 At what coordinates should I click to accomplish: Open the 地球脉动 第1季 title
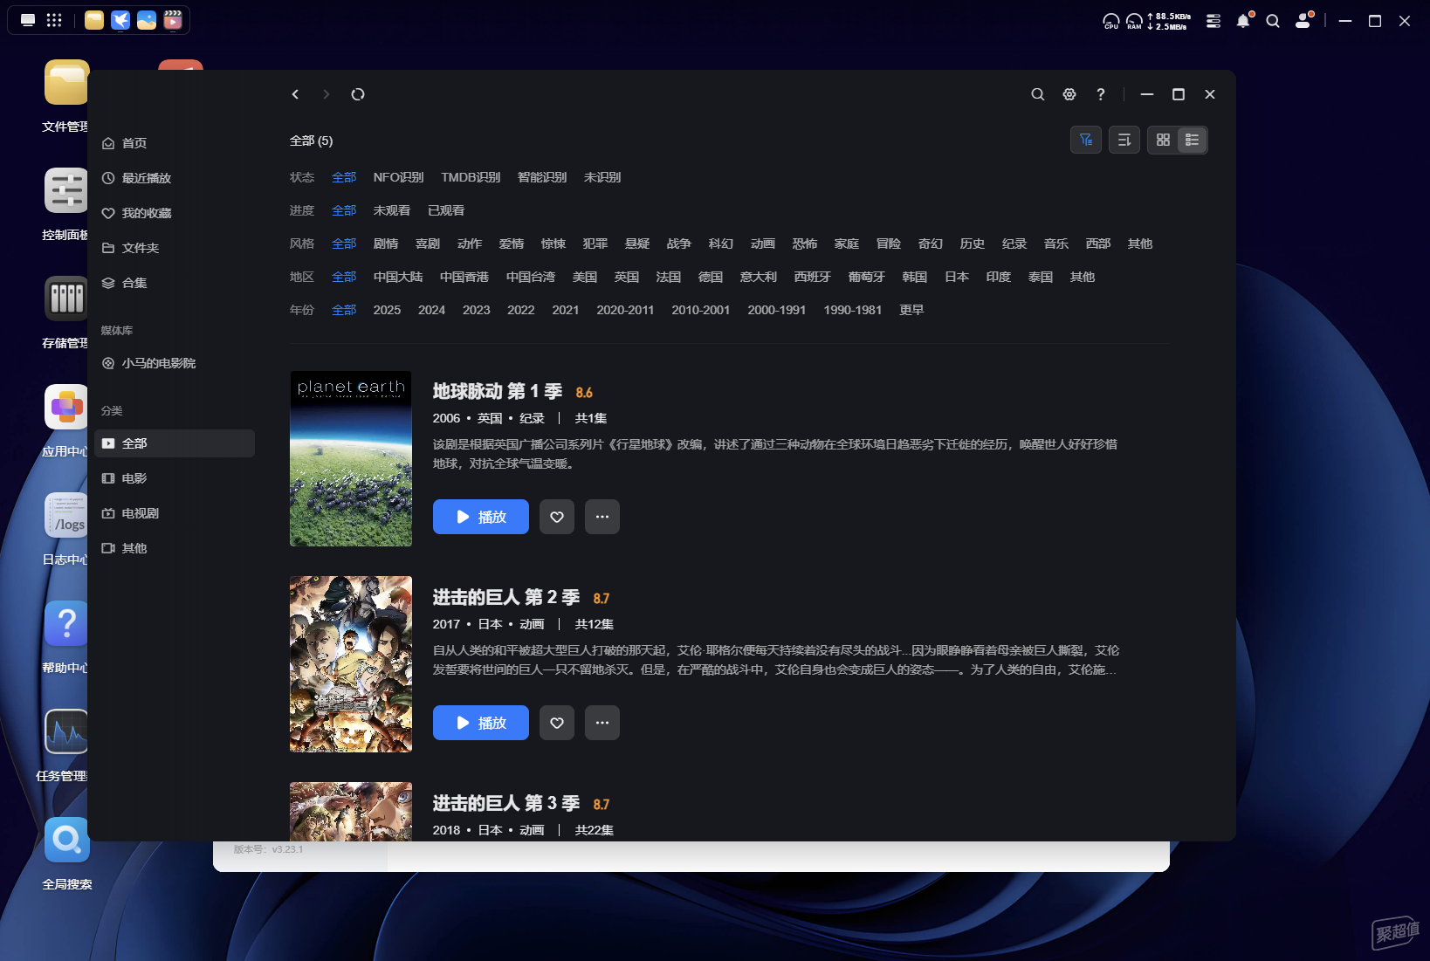pos(498,391)
